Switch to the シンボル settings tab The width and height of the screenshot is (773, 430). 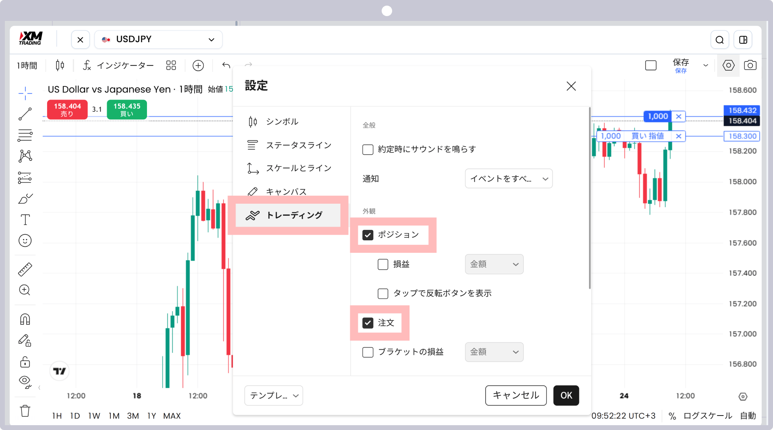[273, 122]
